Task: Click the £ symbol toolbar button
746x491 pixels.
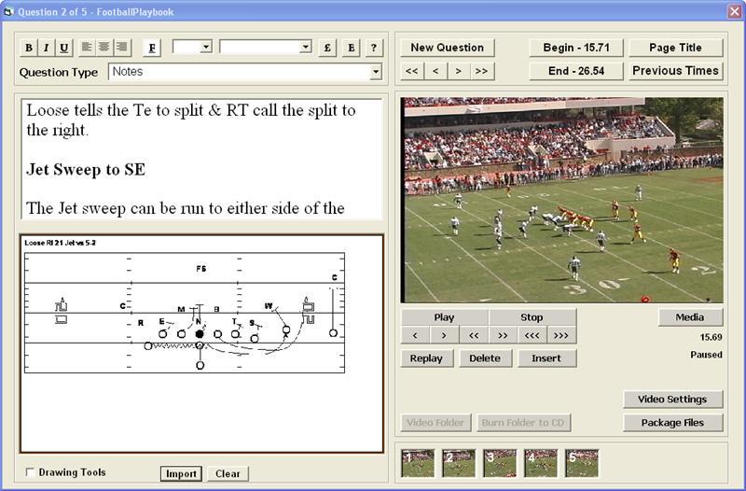Action: (327, 48)
